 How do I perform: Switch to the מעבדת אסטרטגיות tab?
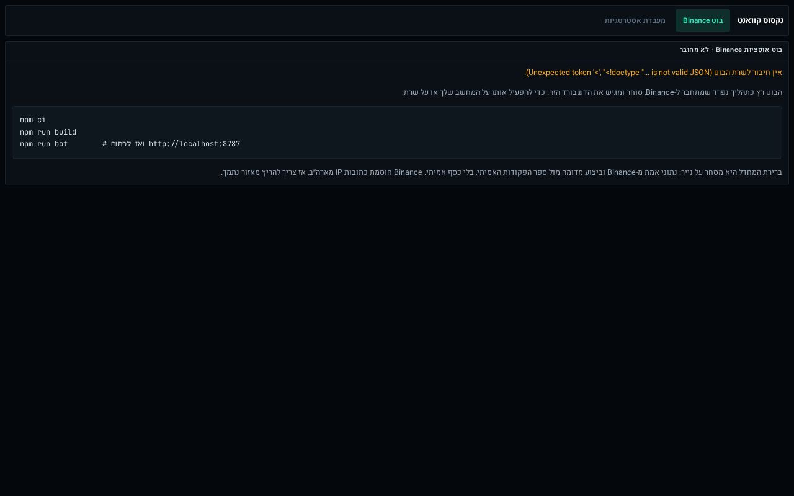tap(635, 20)
